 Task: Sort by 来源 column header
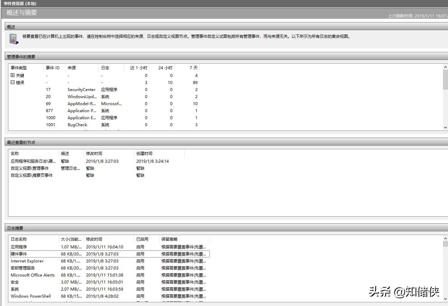coord(82,68)
